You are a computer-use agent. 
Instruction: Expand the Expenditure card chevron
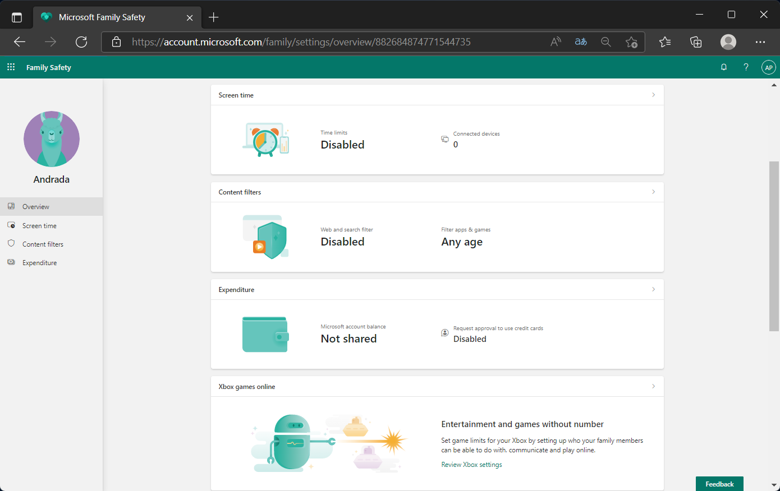coord(653,289)
